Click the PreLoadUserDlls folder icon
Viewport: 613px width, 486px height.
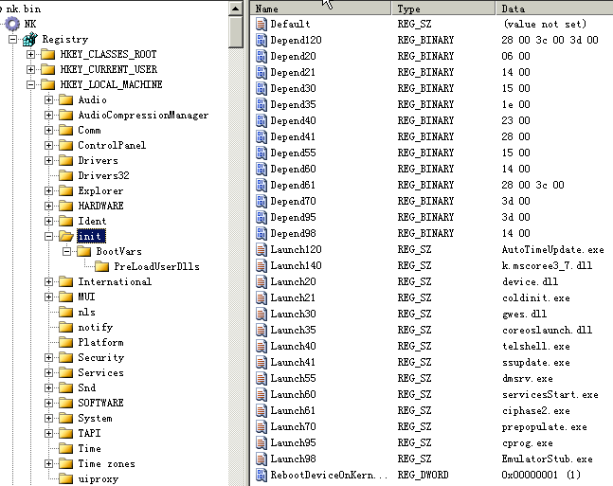coord(101,267)
